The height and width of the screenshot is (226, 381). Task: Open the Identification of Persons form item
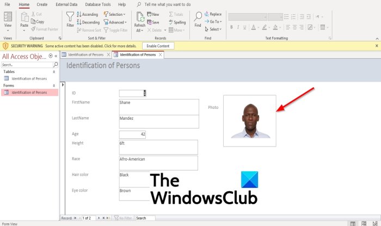pos(29,93)
